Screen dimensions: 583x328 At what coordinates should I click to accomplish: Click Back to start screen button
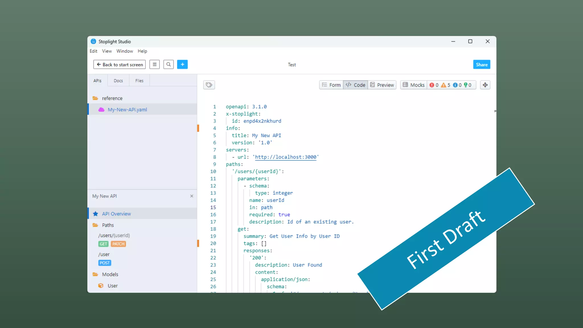(120, 64)
